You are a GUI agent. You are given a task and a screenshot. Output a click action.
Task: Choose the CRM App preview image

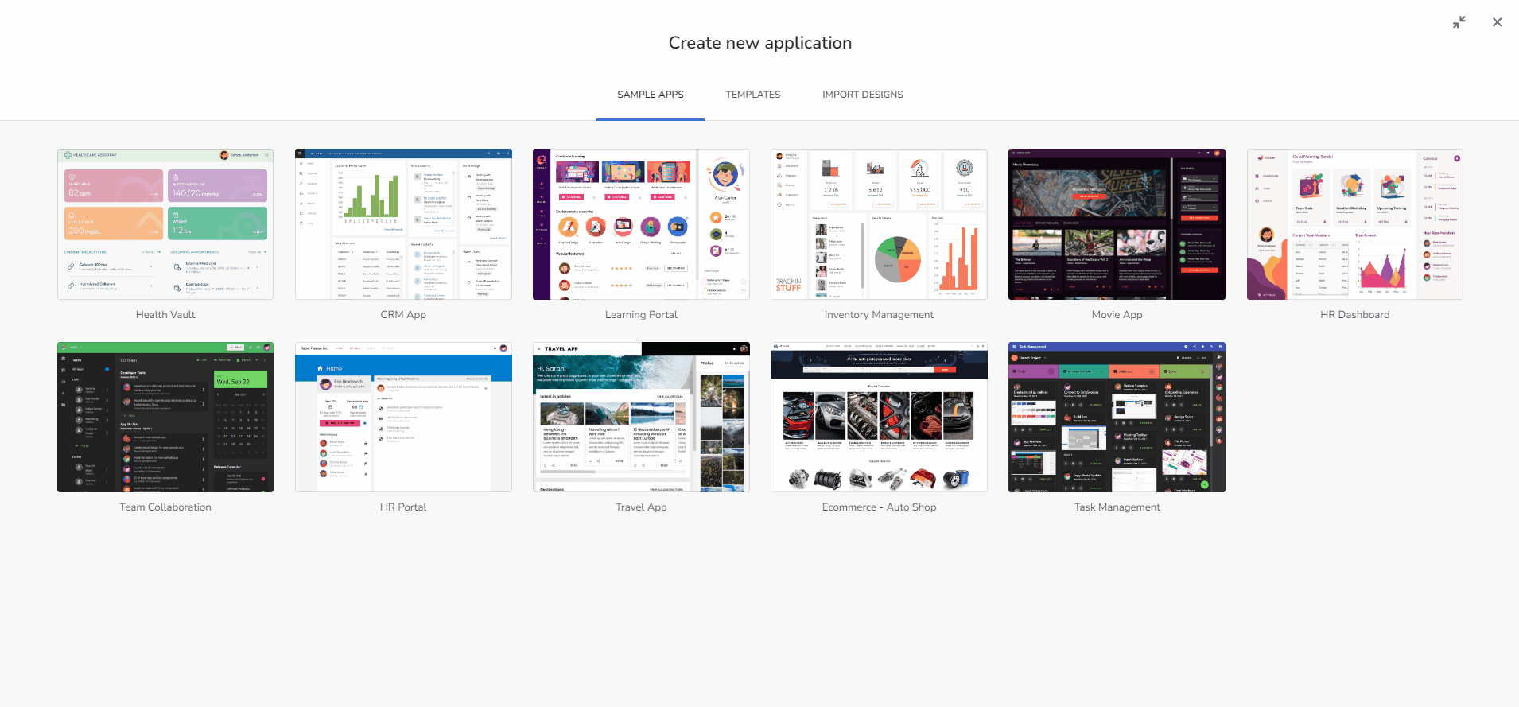403,224
